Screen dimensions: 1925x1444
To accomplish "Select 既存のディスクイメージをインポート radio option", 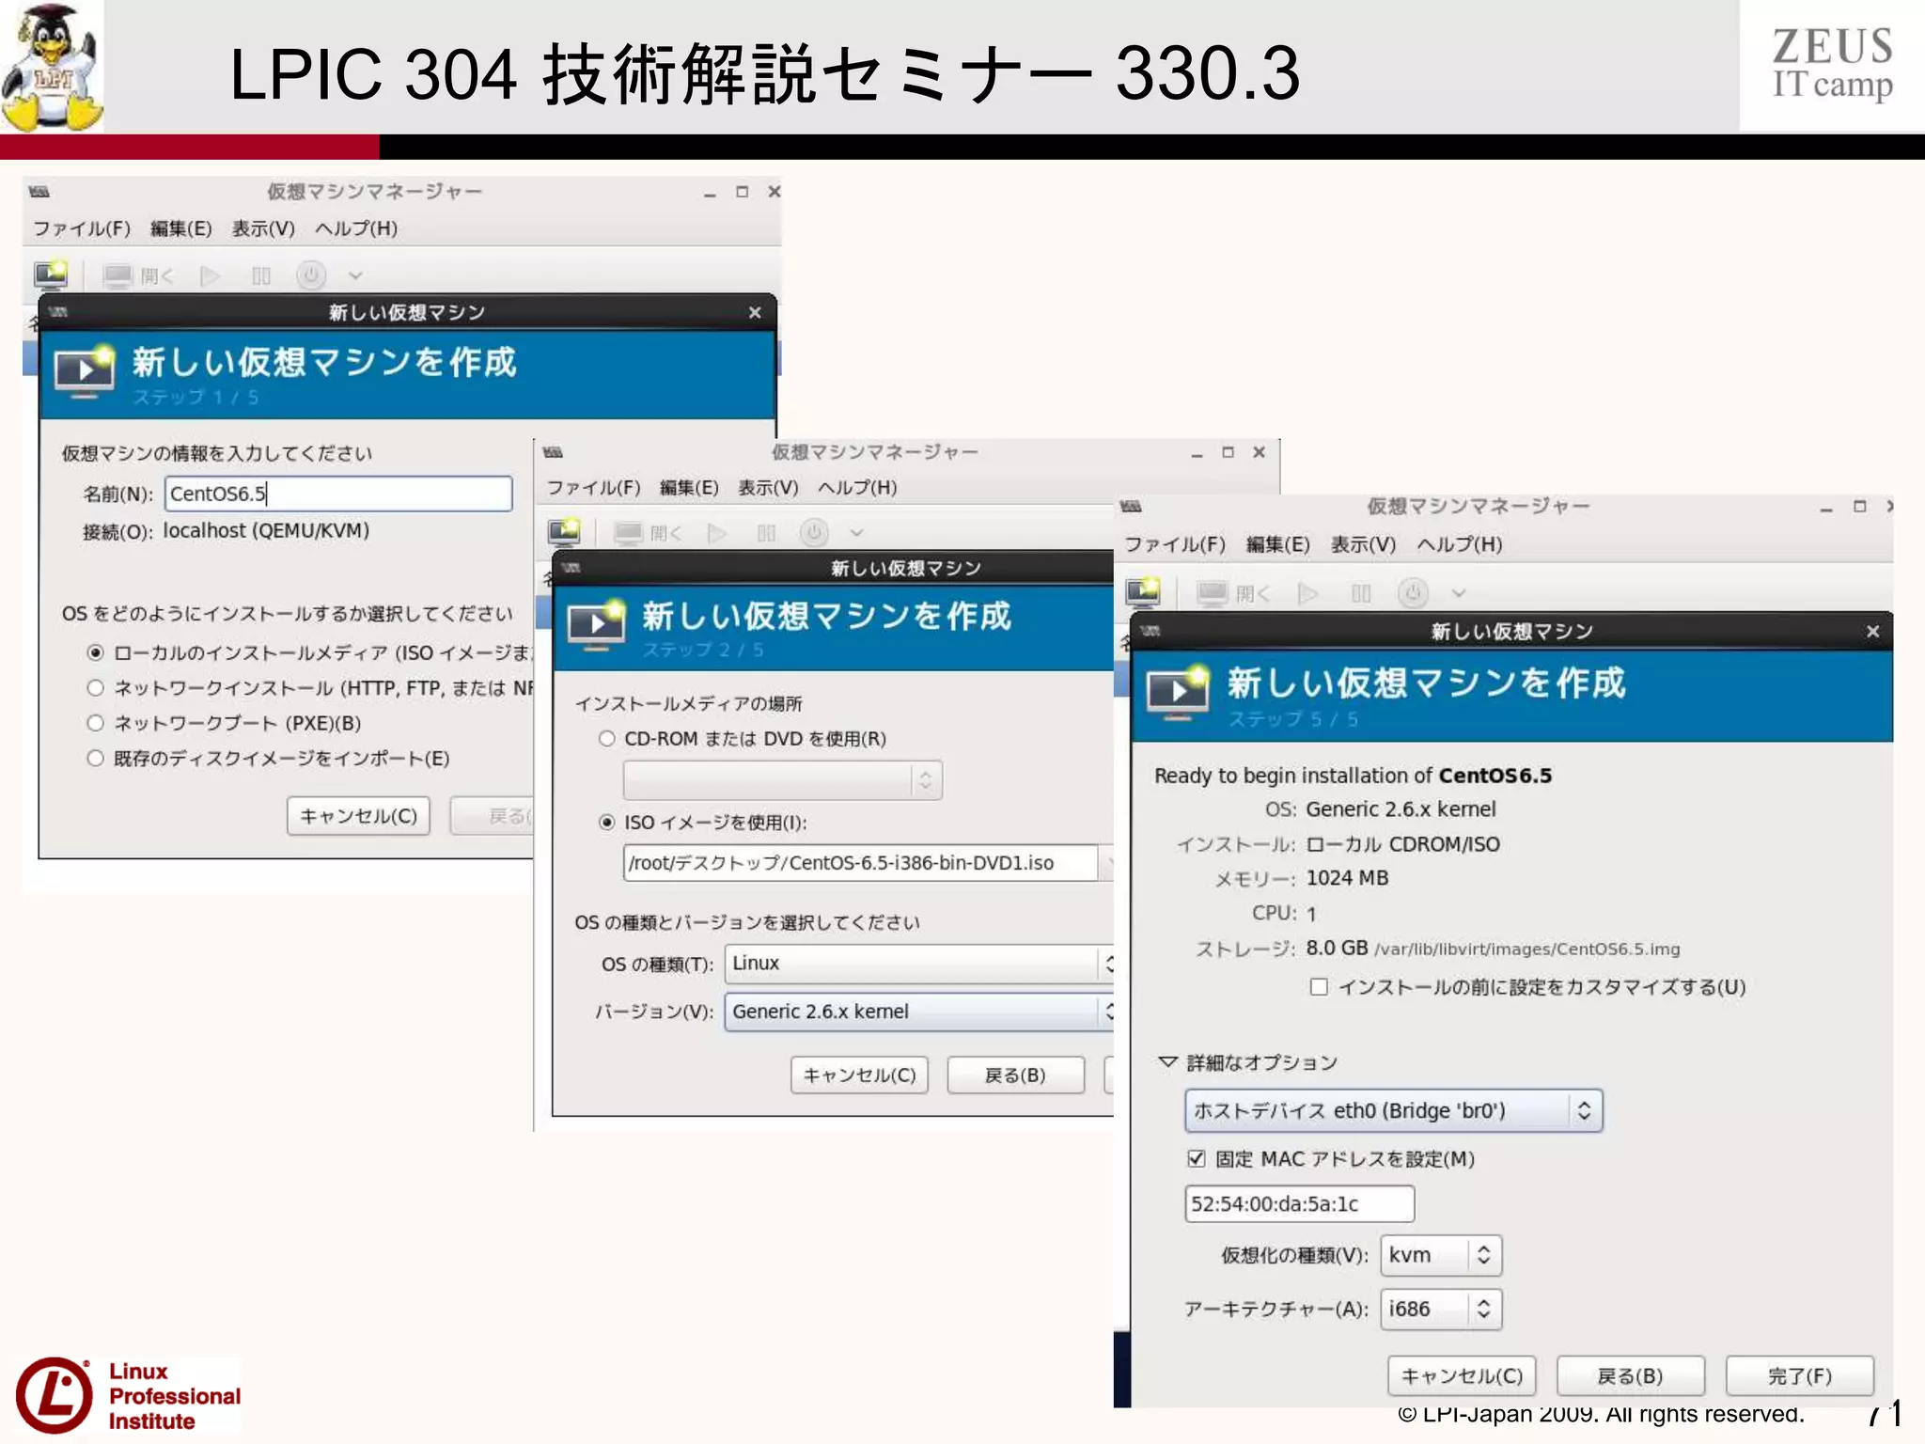I will click(x=95, y=758).
